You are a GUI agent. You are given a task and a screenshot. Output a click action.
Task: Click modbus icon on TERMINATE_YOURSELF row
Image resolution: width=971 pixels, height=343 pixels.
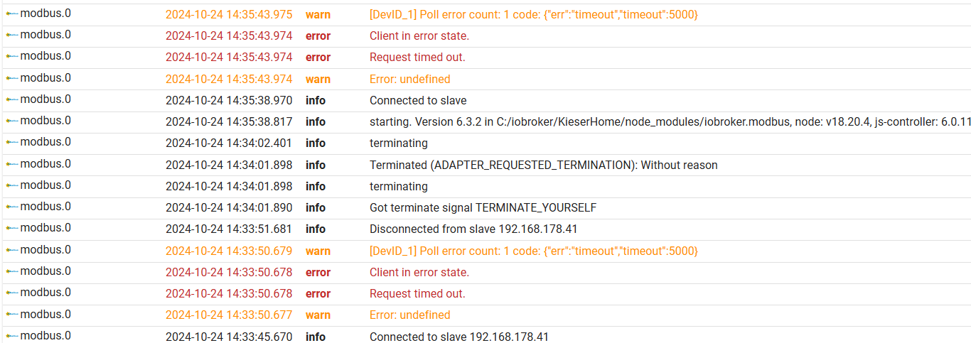pyautogui.click(x=11, y=207)
